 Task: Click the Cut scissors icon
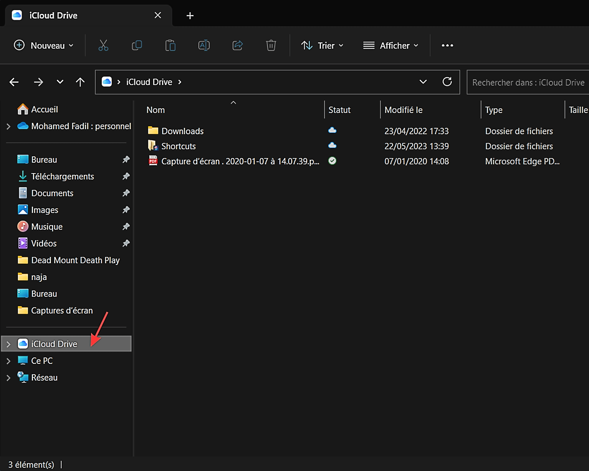click(103, 45)
